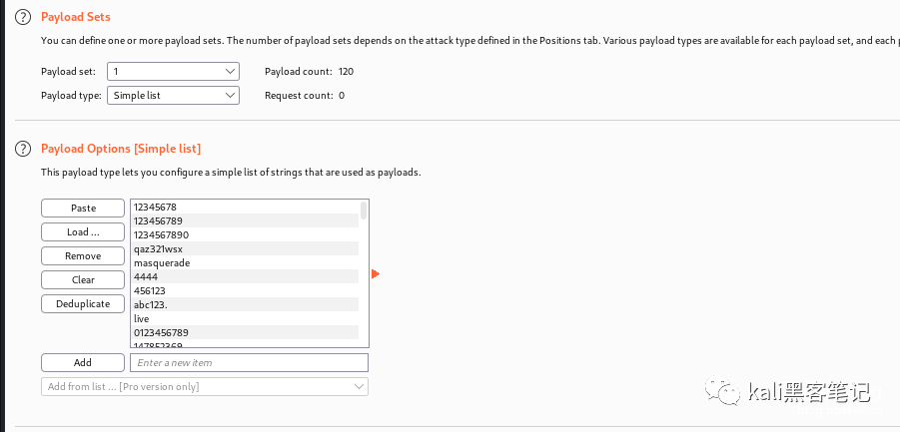Select the live payload entry
This screenshot has width=900, height=432.
pyautogui.click(x=245, y=318)
